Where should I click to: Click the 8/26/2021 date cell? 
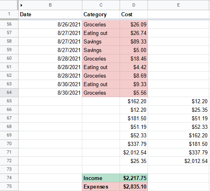pyautogui.click(x=50, y=24)
